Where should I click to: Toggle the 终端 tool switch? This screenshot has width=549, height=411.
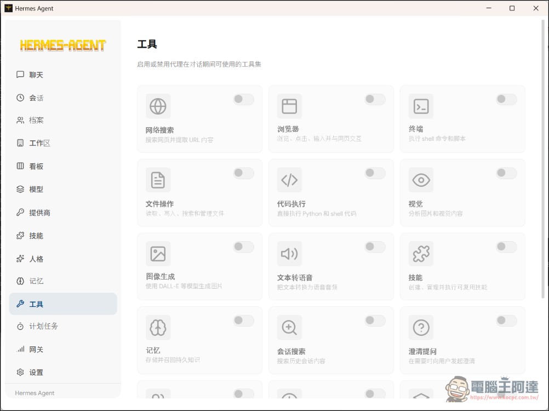[506, 99]
